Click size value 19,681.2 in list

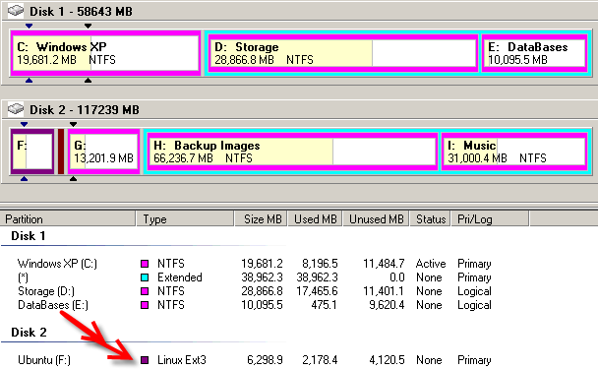point(262,264)
